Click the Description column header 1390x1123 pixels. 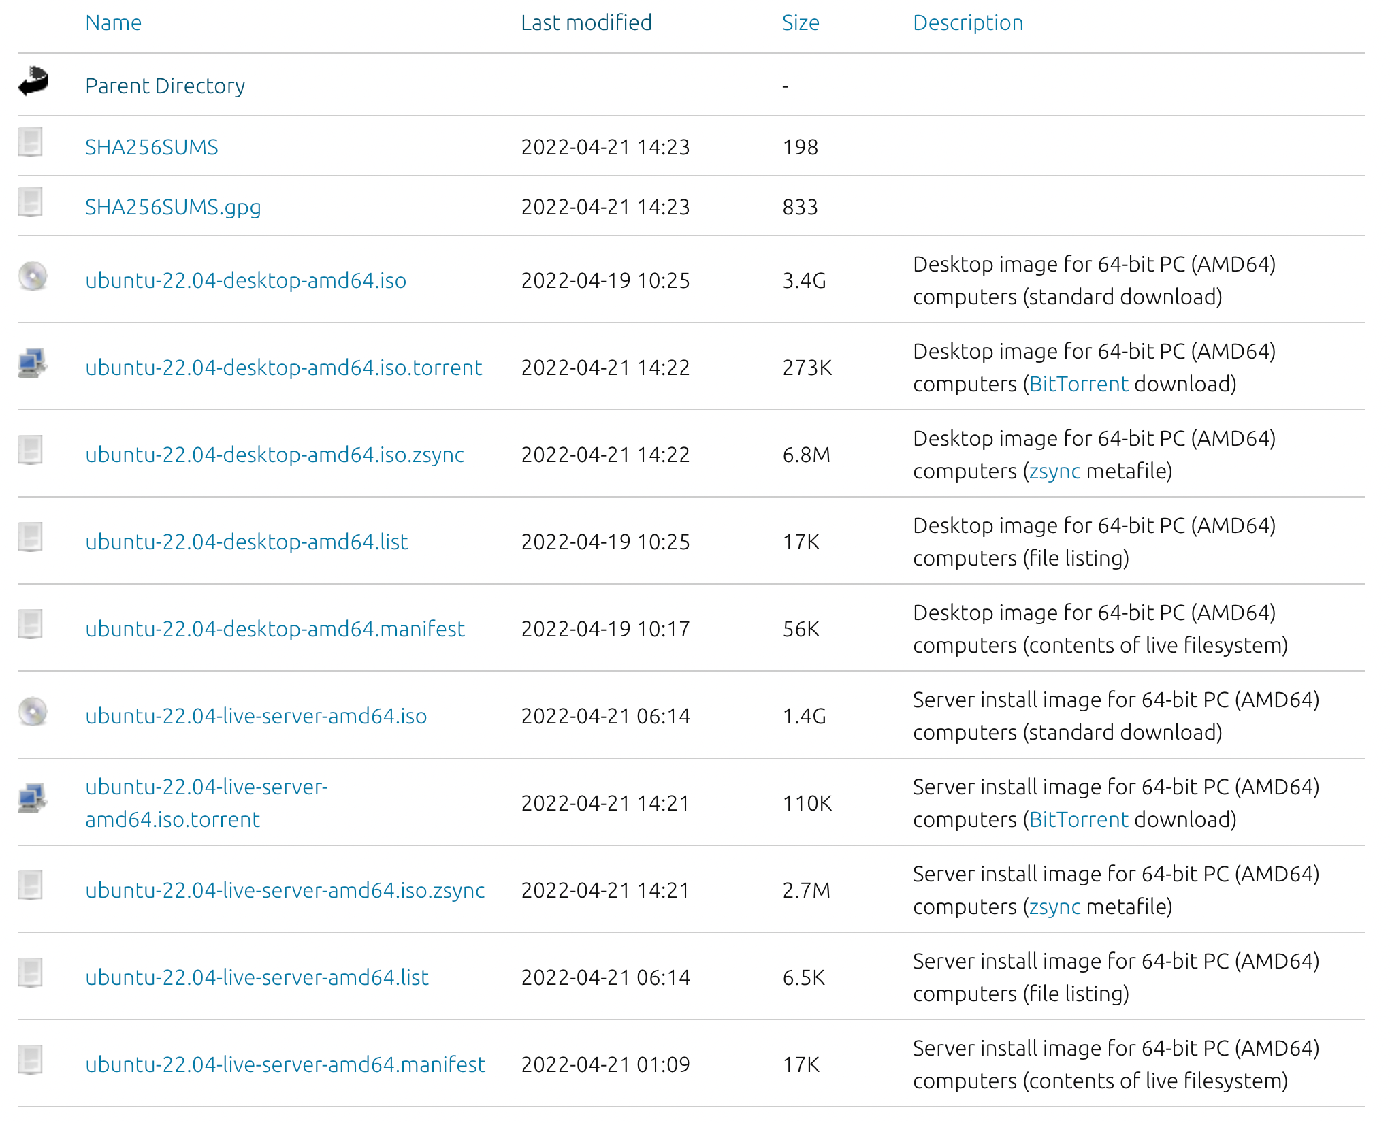coord(967,23)
